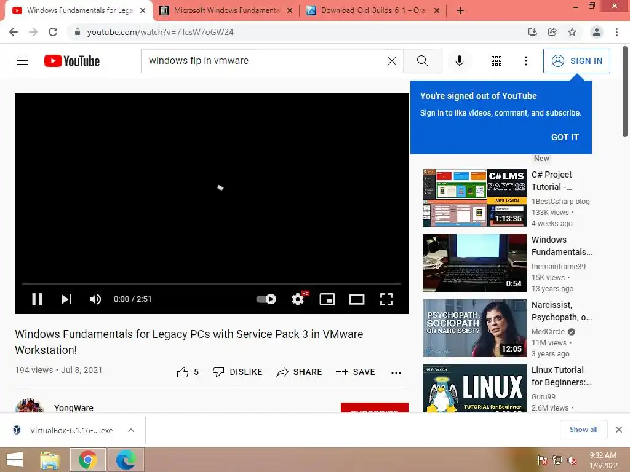Expand VirtualBox download options chevron
The height and width of the screenshot is (472, 630).
[131, 430]
